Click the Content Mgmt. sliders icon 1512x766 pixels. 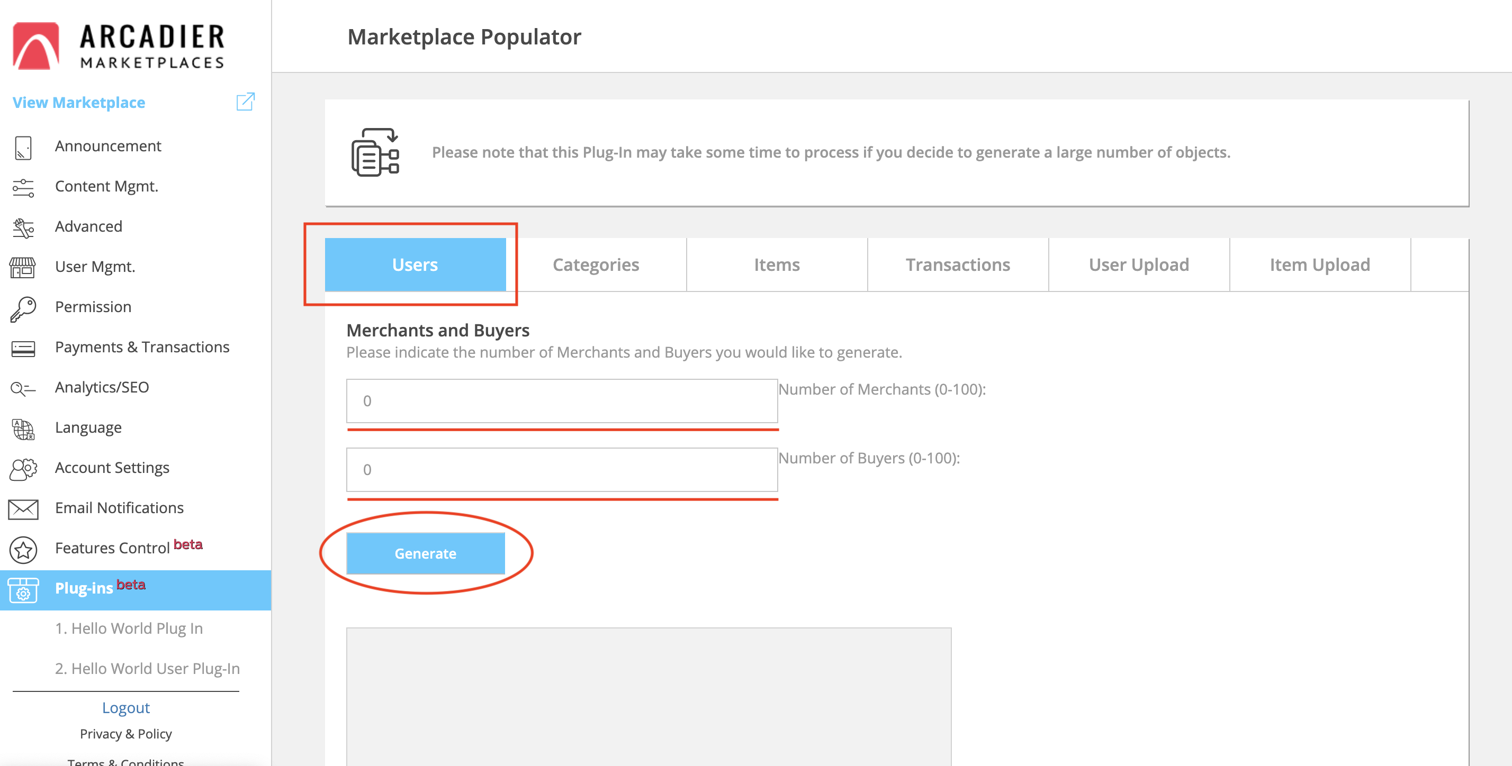(x=23, y=187)
